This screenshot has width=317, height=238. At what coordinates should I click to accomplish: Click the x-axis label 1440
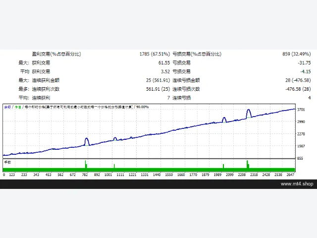click(x=157, y=175)
